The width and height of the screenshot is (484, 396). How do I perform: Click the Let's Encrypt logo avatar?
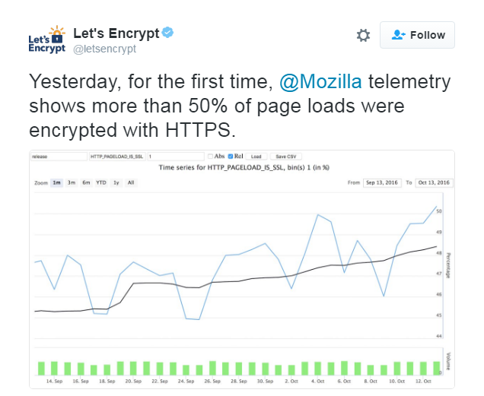47,40
